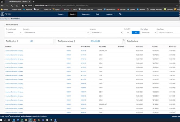180x122 pixels.
Task: Click the Home breadcrumb link
Action: coord(2,19)
